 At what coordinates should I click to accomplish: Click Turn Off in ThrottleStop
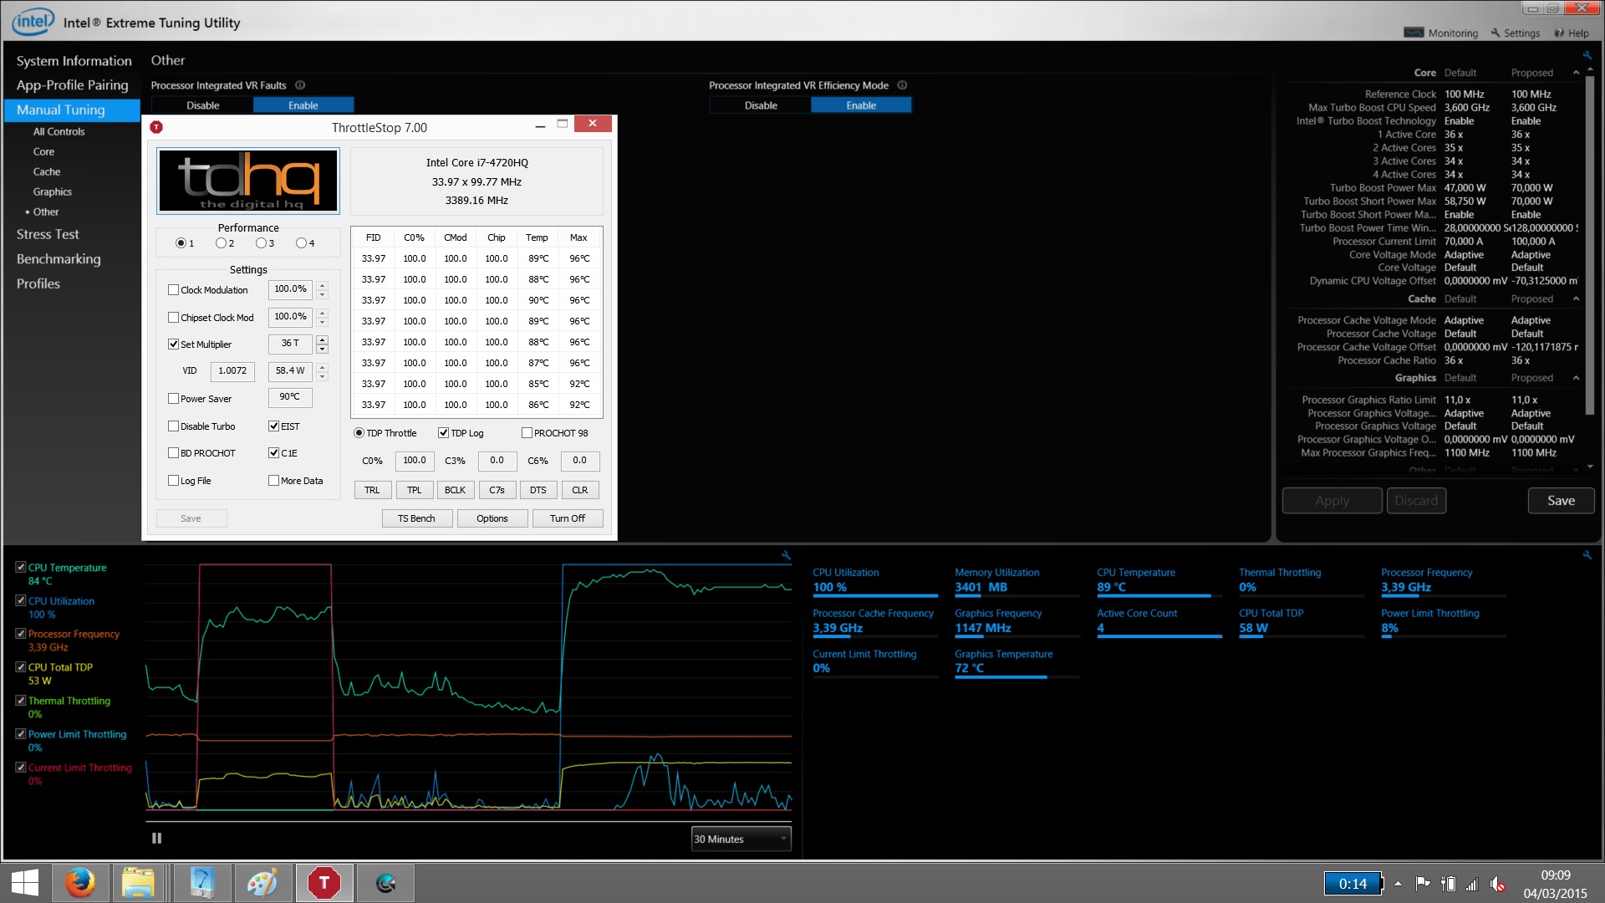(x=568, y=518)
